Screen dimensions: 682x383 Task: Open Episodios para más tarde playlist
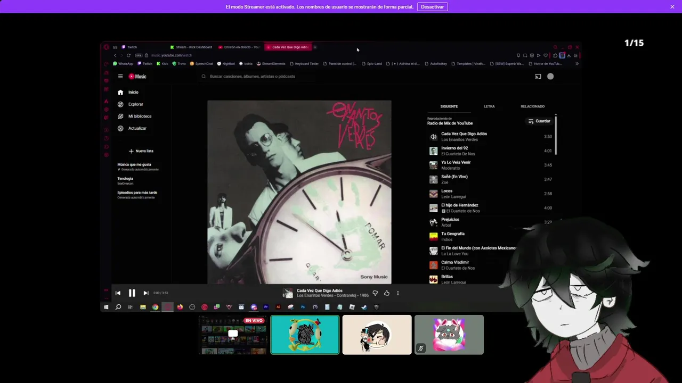[x=137, y=195]
